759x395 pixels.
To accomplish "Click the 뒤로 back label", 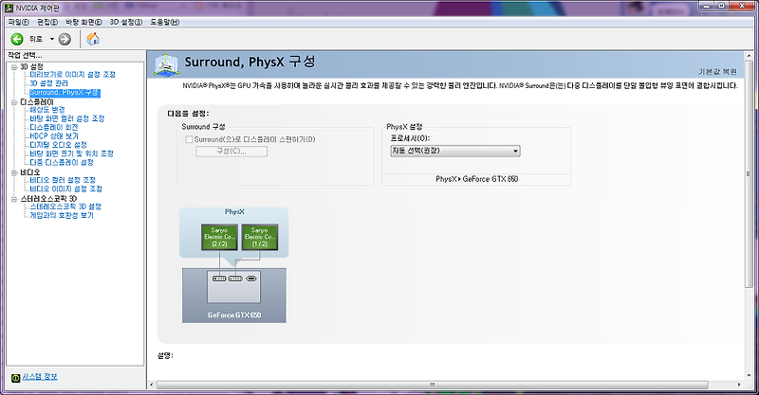I will pyautogui.click(x=36, y=39).
